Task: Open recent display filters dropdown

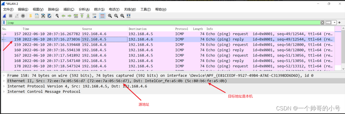Action: click(334, 23)
